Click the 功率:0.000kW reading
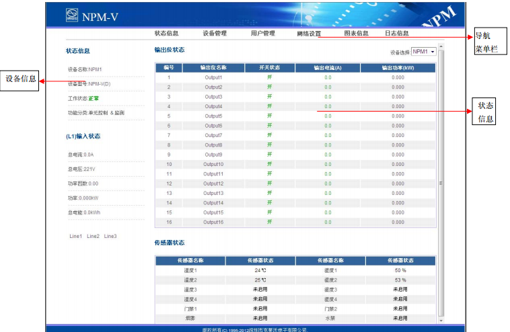Screen dimensions: 510x332 (x=83, y=198)
